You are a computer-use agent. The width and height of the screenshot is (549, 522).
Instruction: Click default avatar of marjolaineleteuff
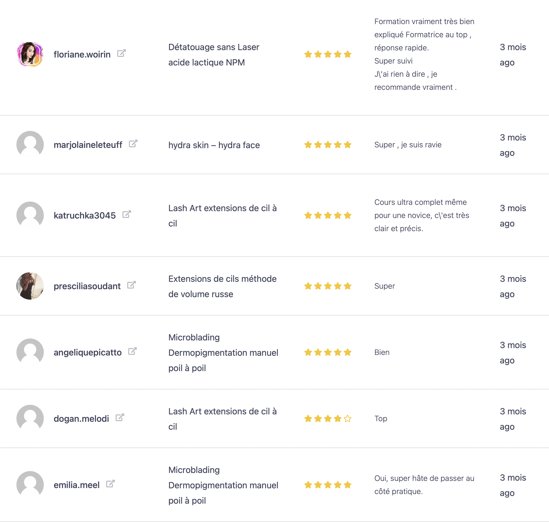pos(30,144)
